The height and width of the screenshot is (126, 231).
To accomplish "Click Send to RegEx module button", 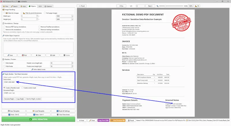I will click(x=33, y=99).
